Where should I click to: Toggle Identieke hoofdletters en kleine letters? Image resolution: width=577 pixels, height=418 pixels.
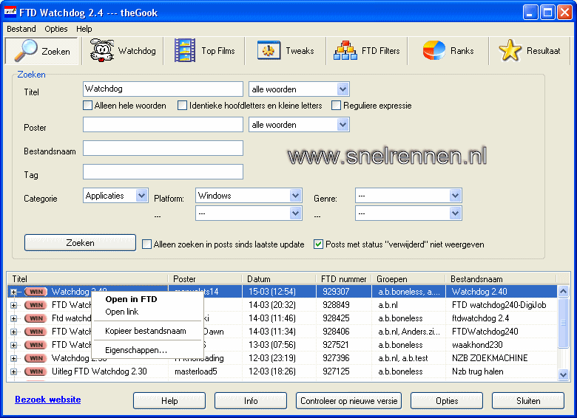coord(182,106)
